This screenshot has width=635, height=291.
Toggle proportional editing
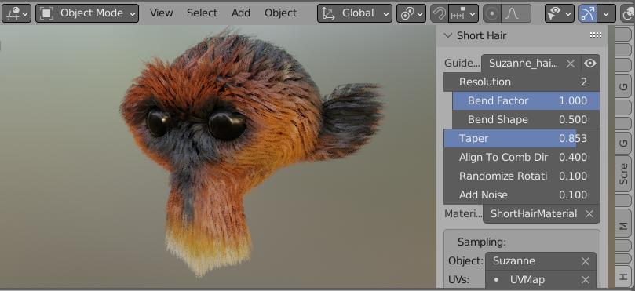pos(492,13)
